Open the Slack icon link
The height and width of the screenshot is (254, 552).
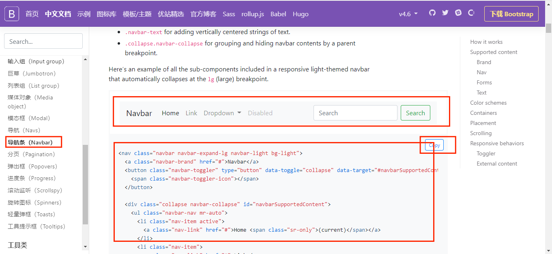click(x=458, y=13)
